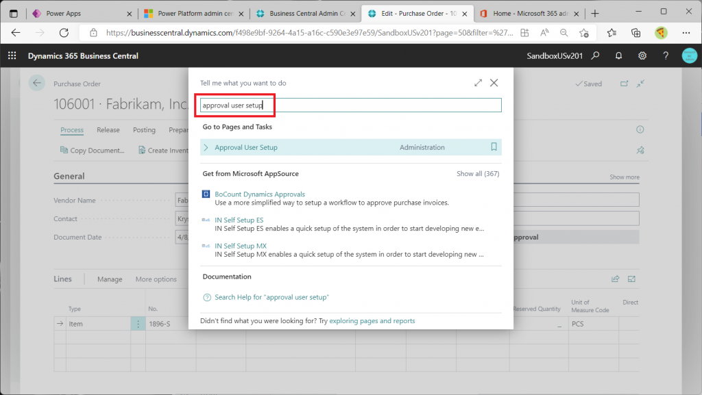Expand the Tell Me dialog to full size
The height and width of the screenshot is (395, 702).
pos(478,83)
